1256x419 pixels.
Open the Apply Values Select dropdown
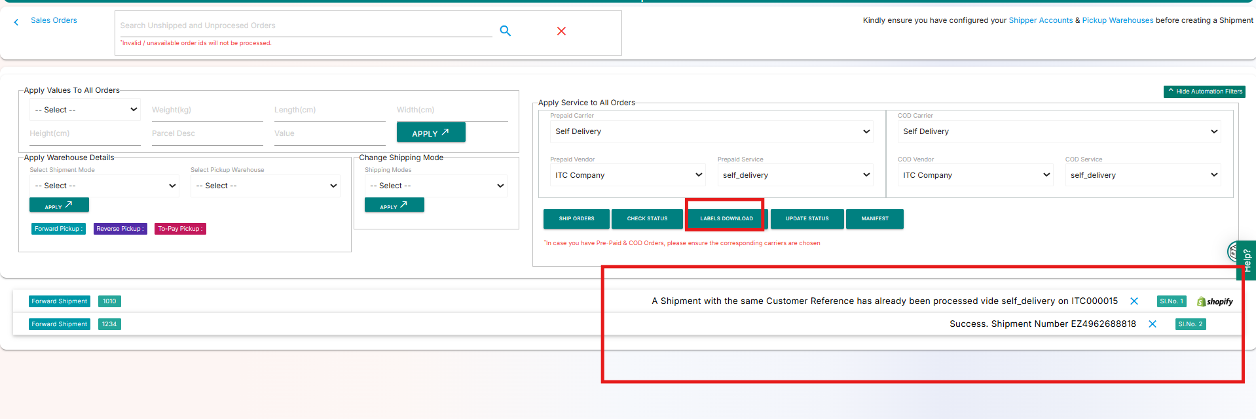tap(85, 110)
